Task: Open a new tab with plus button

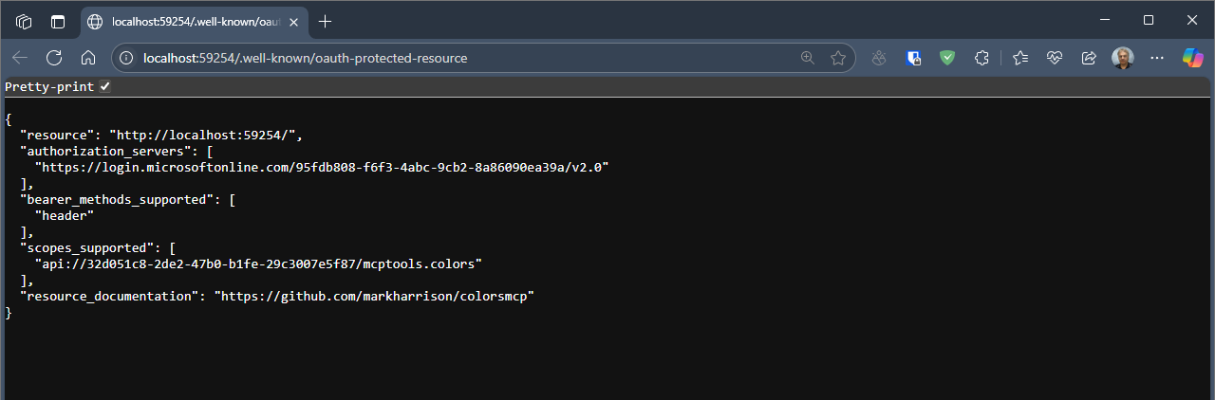Action: click(x=326, y=21)
